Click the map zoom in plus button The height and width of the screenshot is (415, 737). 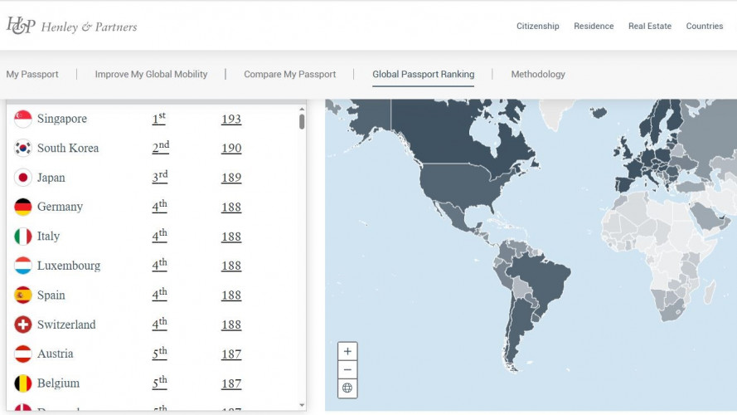point(347,351)
